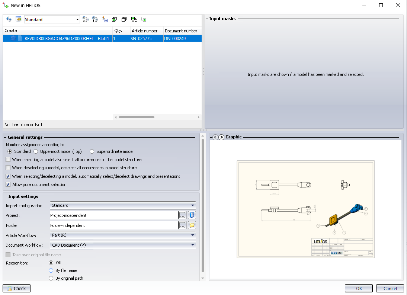The height and width of the screenshot is (295, 407).
Task: Click the green stacked squares toolbar icon
Action: [x=114, y=19]
